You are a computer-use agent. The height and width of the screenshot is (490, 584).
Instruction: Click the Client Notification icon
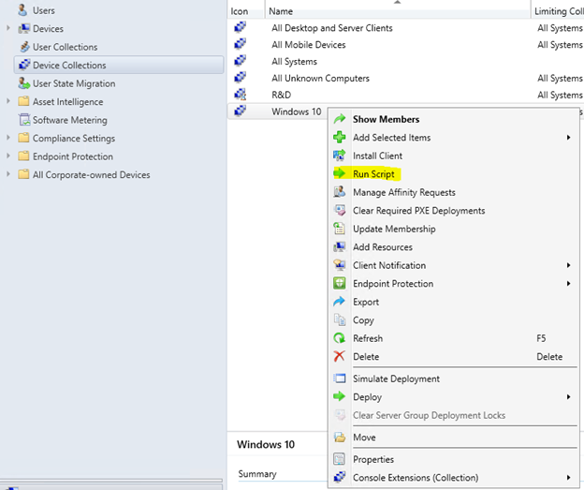(x=340, y=265)
